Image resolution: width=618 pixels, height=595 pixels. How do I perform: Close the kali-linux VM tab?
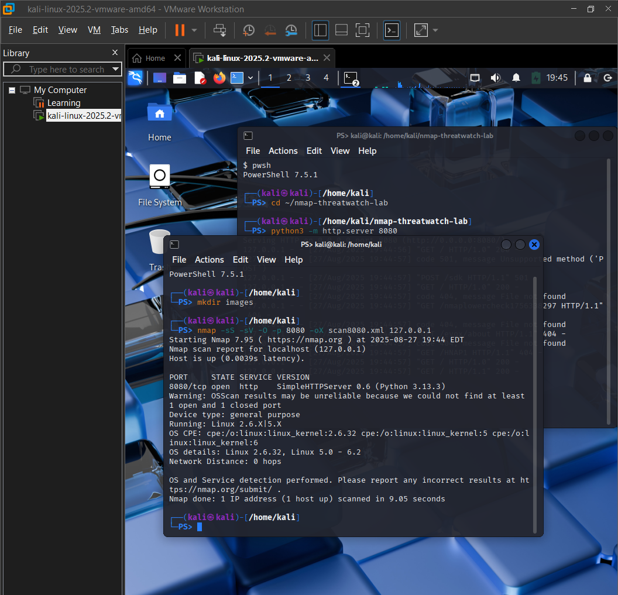pyautogui.click(x=327, y=58)
